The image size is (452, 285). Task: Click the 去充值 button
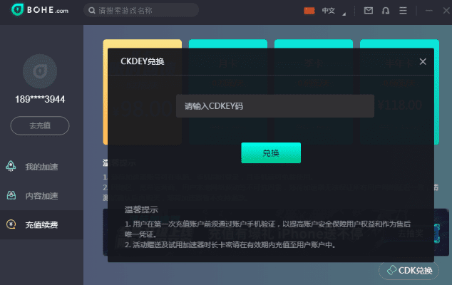click(40, 125)
